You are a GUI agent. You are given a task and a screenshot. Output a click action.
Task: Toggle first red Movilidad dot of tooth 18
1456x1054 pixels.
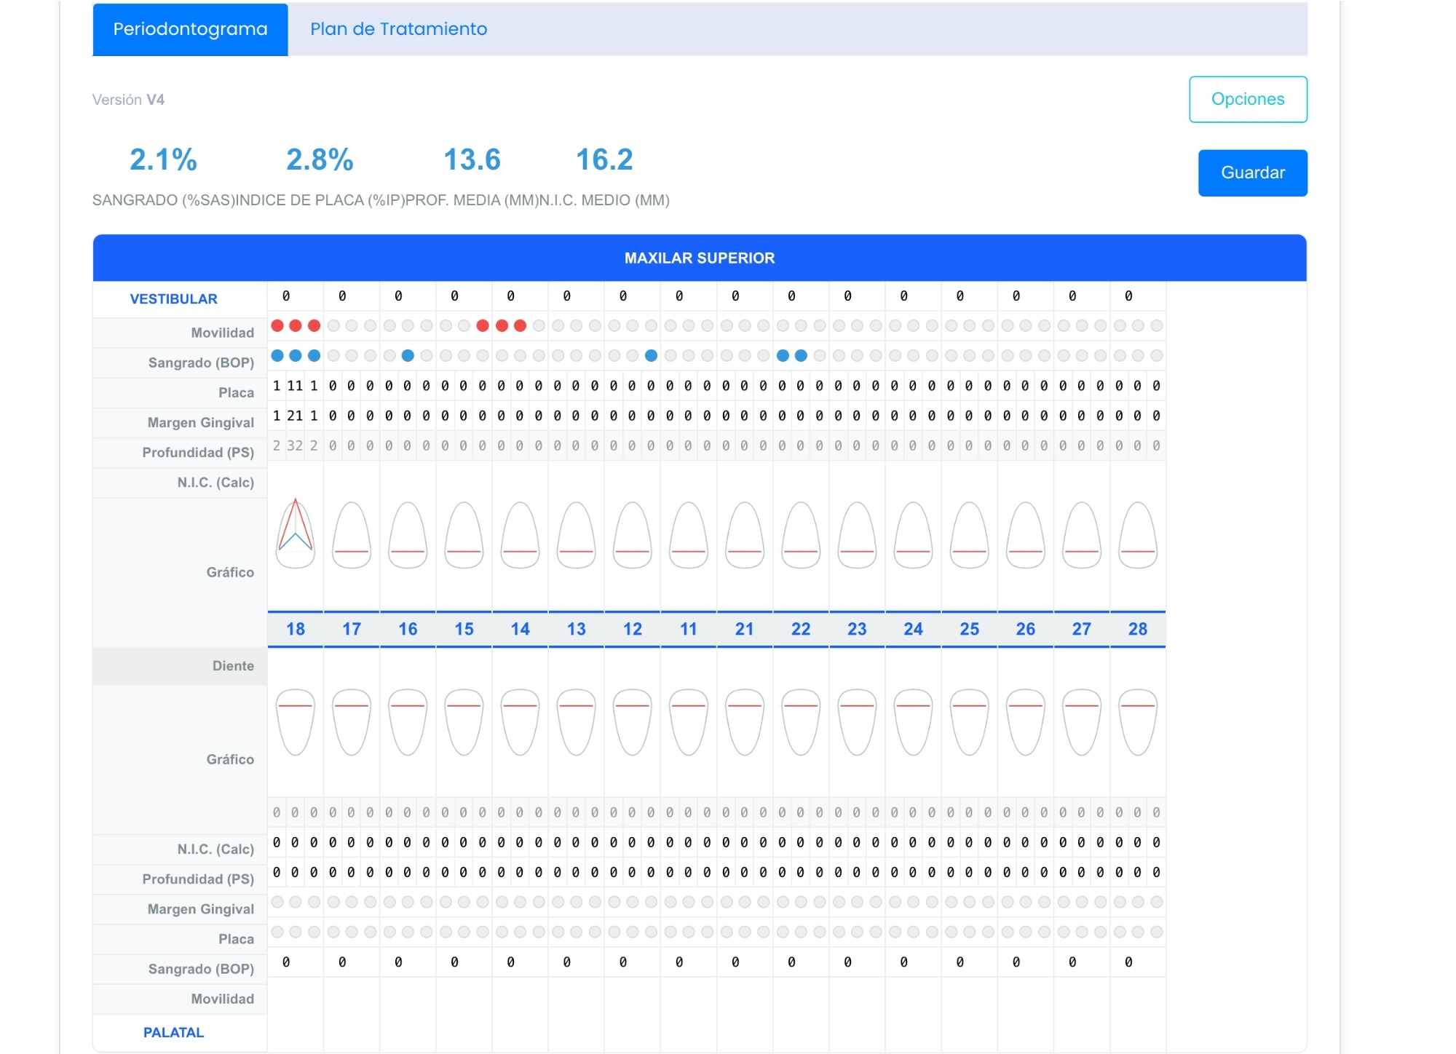[277, 325]
